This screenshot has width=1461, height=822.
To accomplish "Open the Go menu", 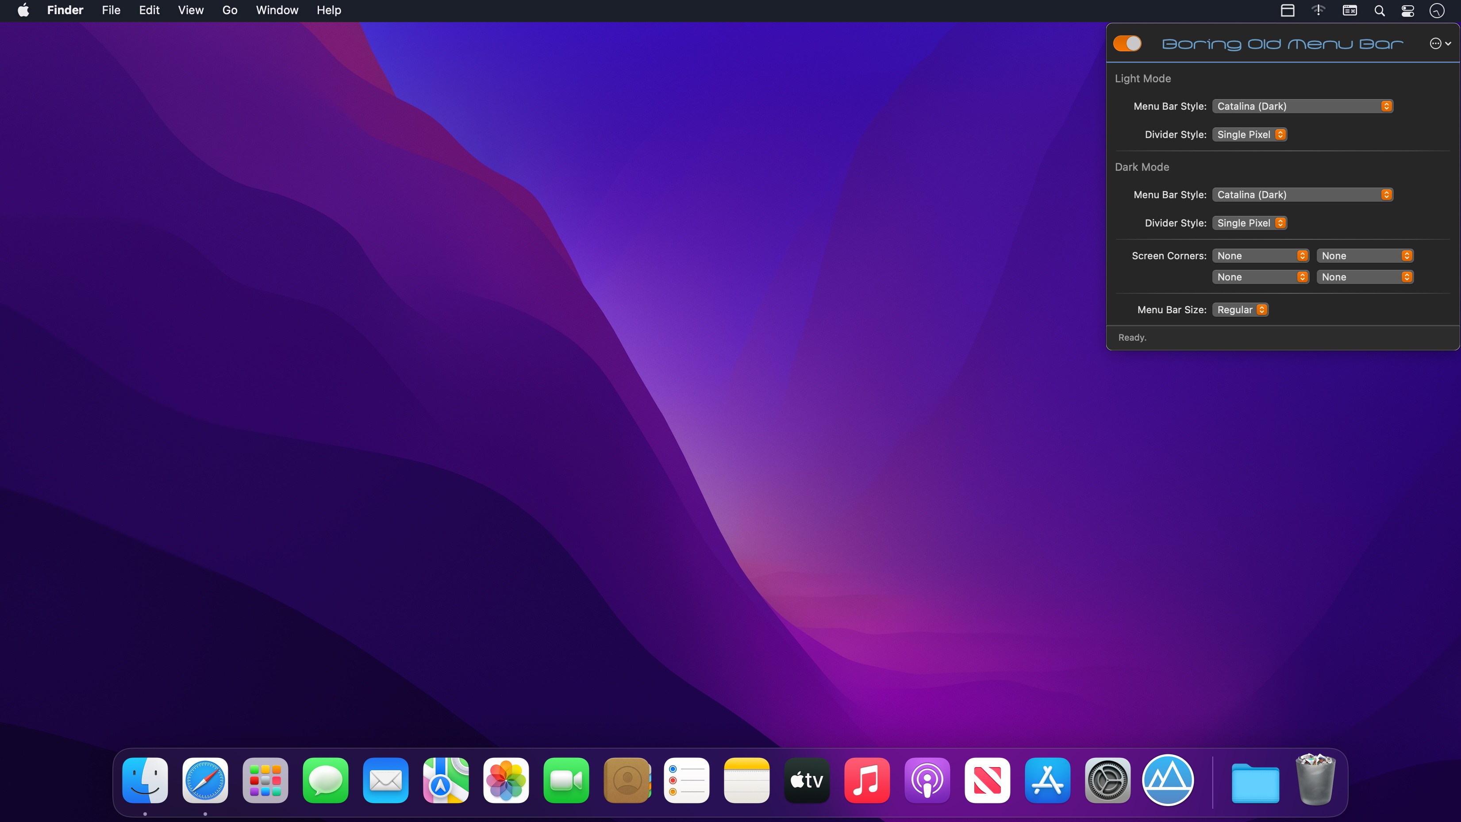I will [230, 10].
